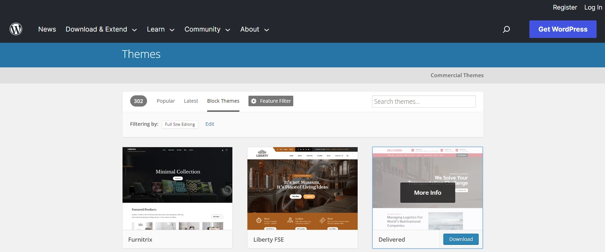Click the 302 theme count badge
This screenshot has width=605, height=252.
point(138,101)
